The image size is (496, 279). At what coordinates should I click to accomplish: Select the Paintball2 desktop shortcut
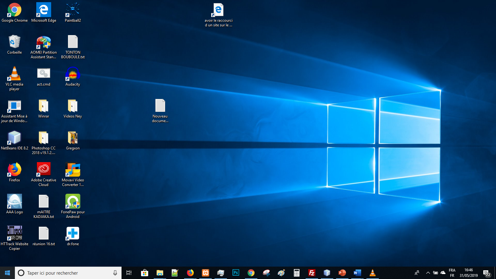pyautogui.click(x=73, y=13)
